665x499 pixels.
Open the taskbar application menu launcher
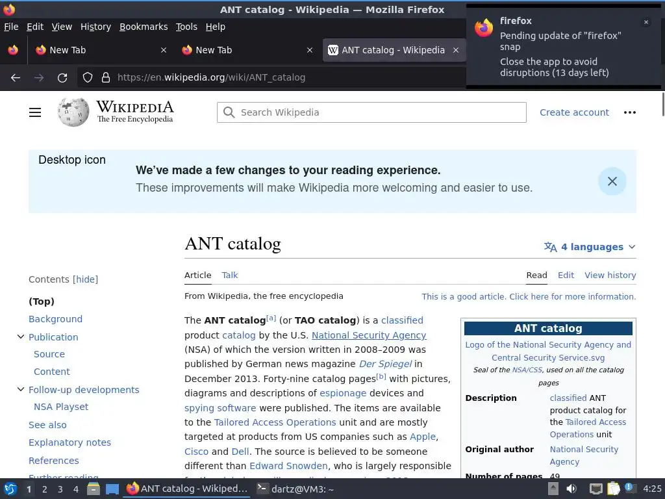click(x=10, y=489)
